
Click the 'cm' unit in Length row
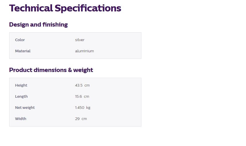click(87, 97)
